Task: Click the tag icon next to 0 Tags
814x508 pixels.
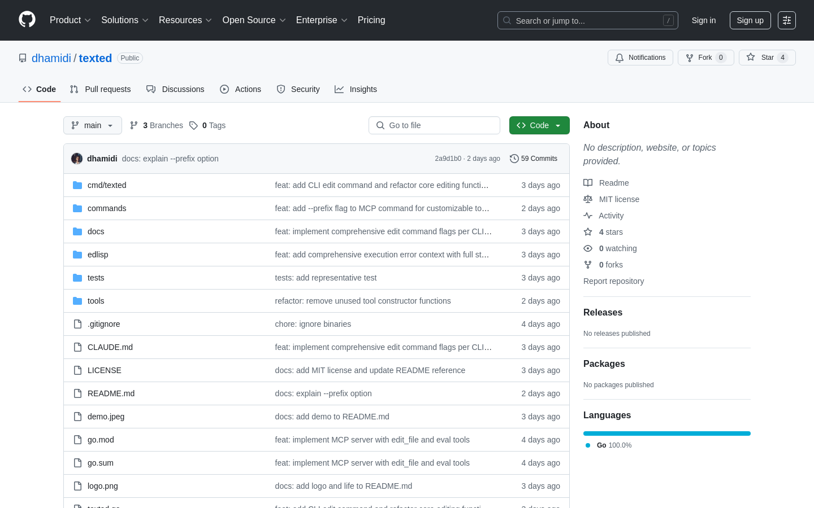Action: 193,125
